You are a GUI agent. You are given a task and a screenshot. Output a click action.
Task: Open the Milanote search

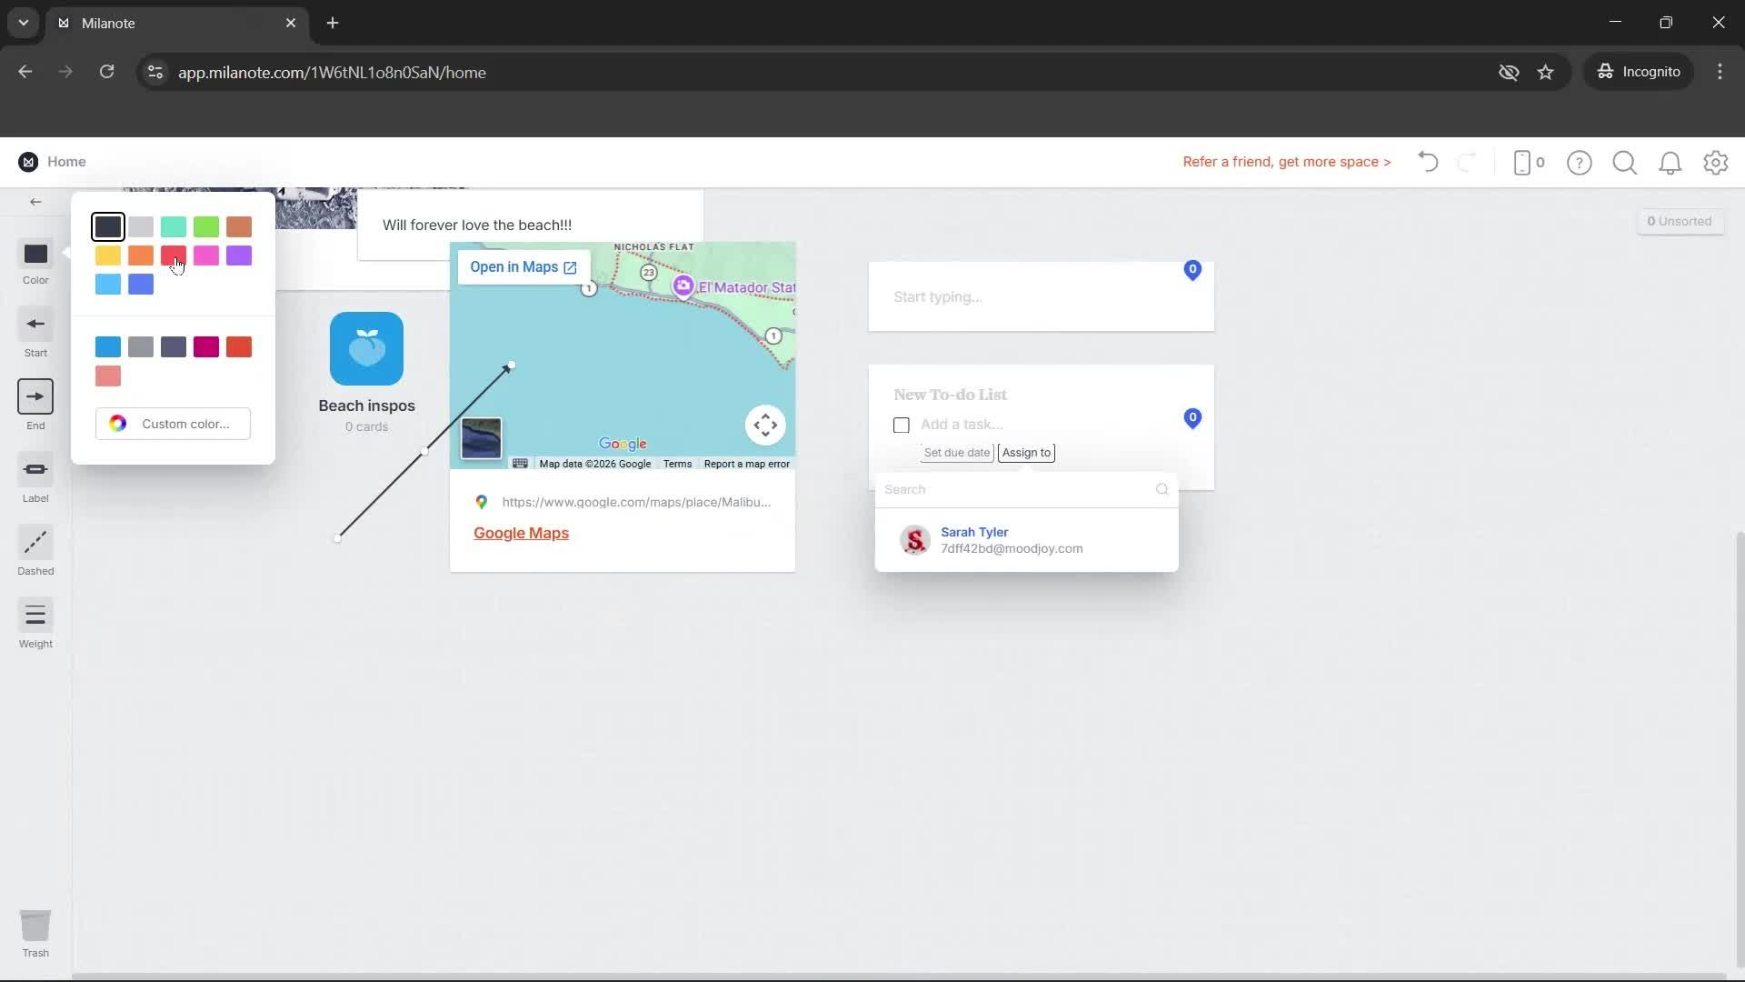click(1625, 163)
